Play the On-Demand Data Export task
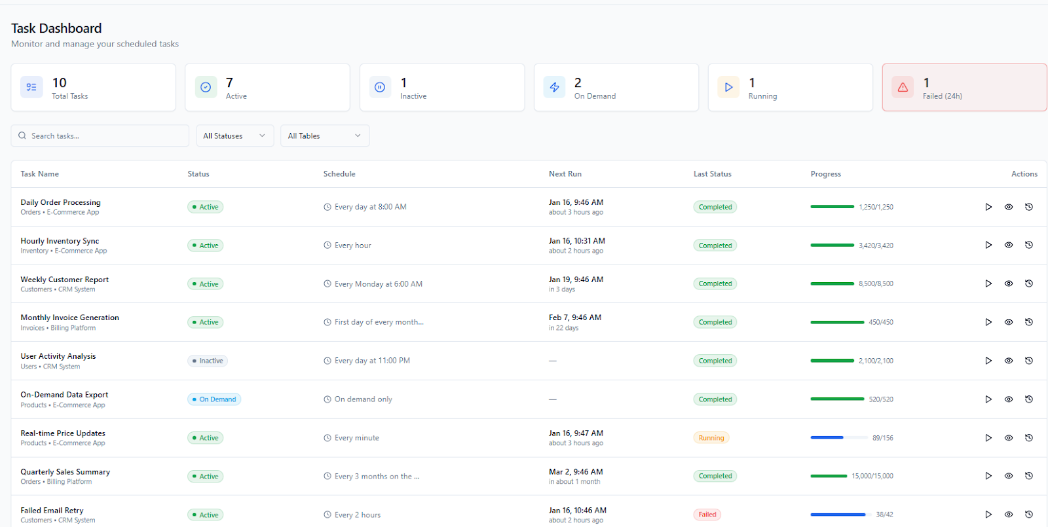 pos(988,399)
